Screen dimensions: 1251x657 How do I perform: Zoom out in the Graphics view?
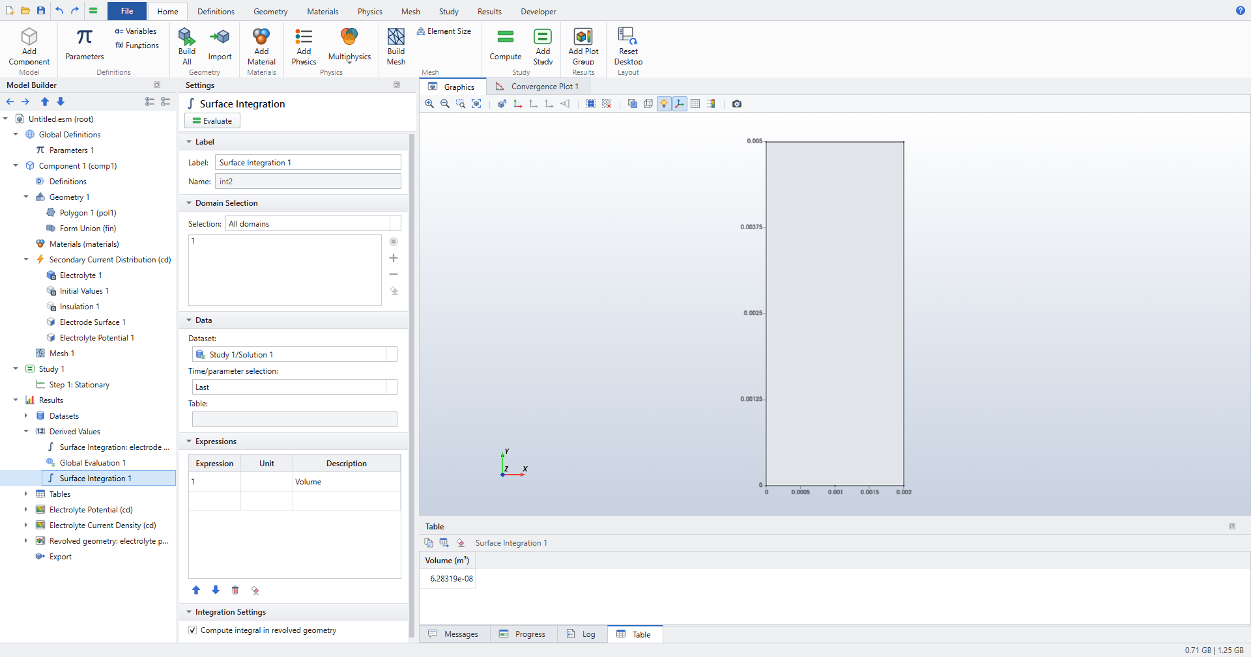click(x=445, y=104)
